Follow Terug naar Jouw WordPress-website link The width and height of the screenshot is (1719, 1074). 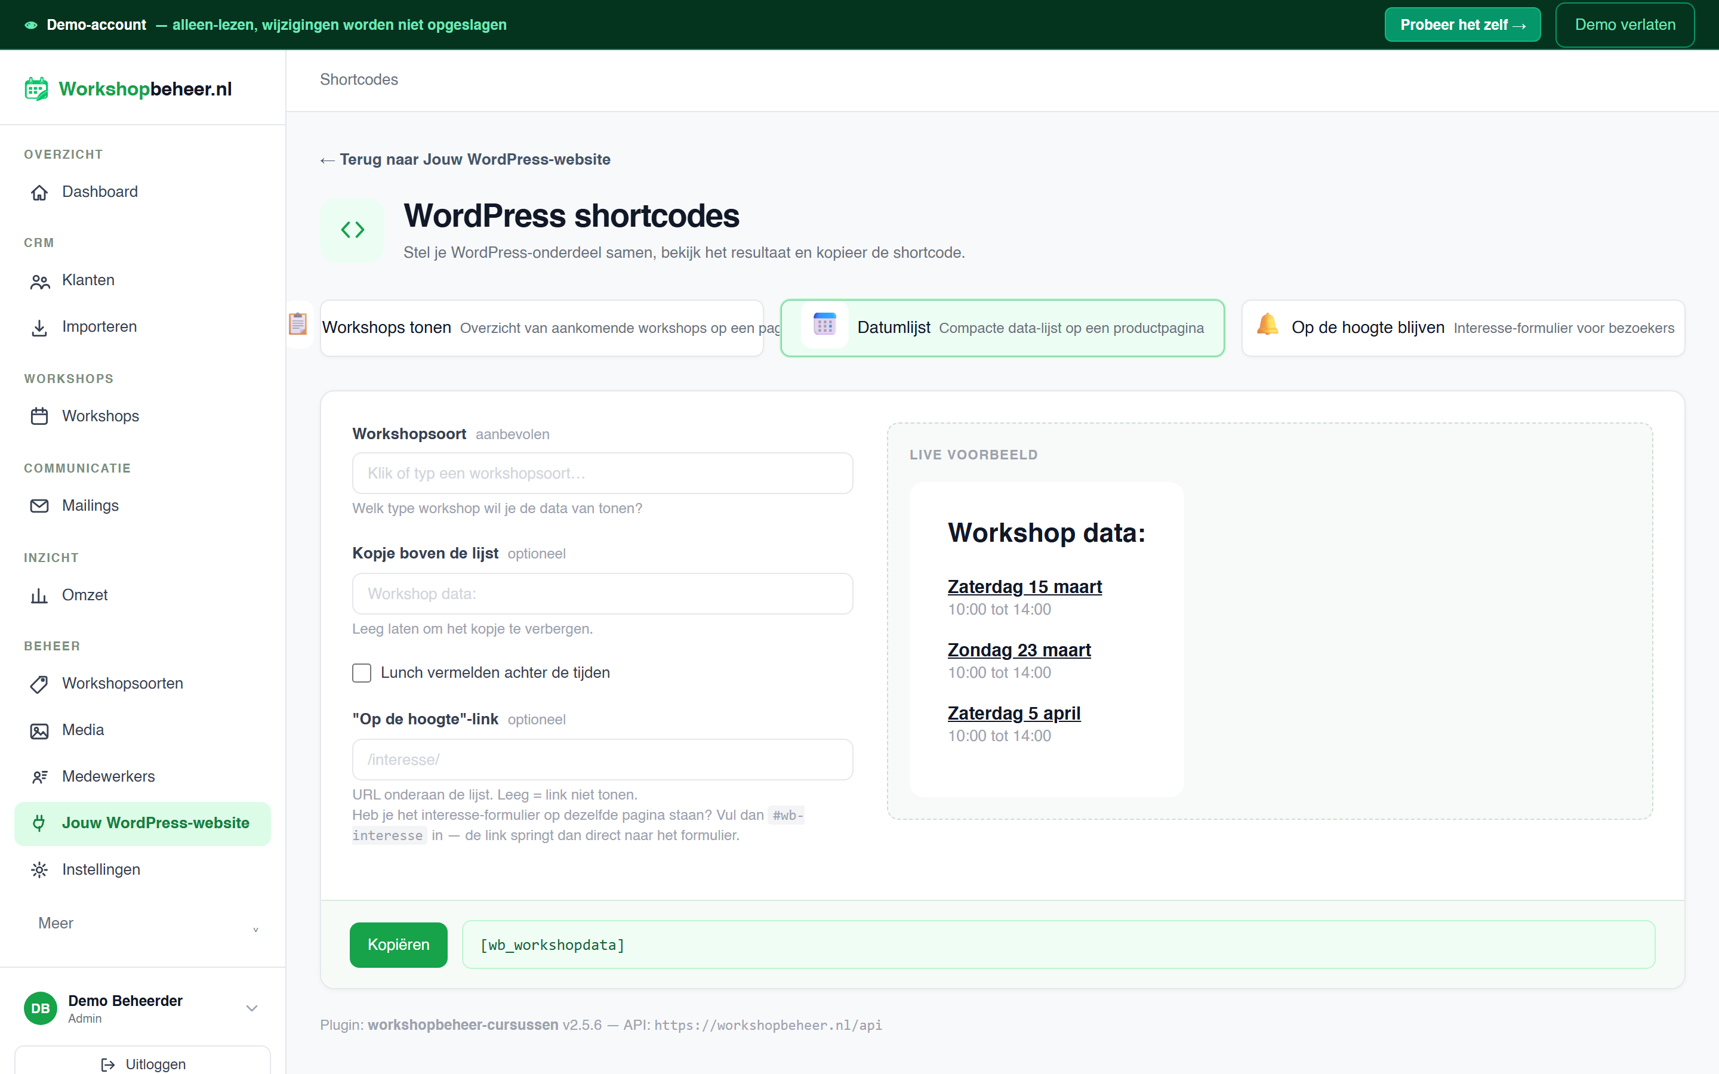466,160
